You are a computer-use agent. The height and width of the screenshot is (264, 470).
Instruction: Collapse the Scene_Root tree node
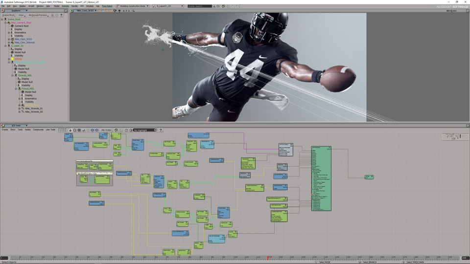click(2, 20)
